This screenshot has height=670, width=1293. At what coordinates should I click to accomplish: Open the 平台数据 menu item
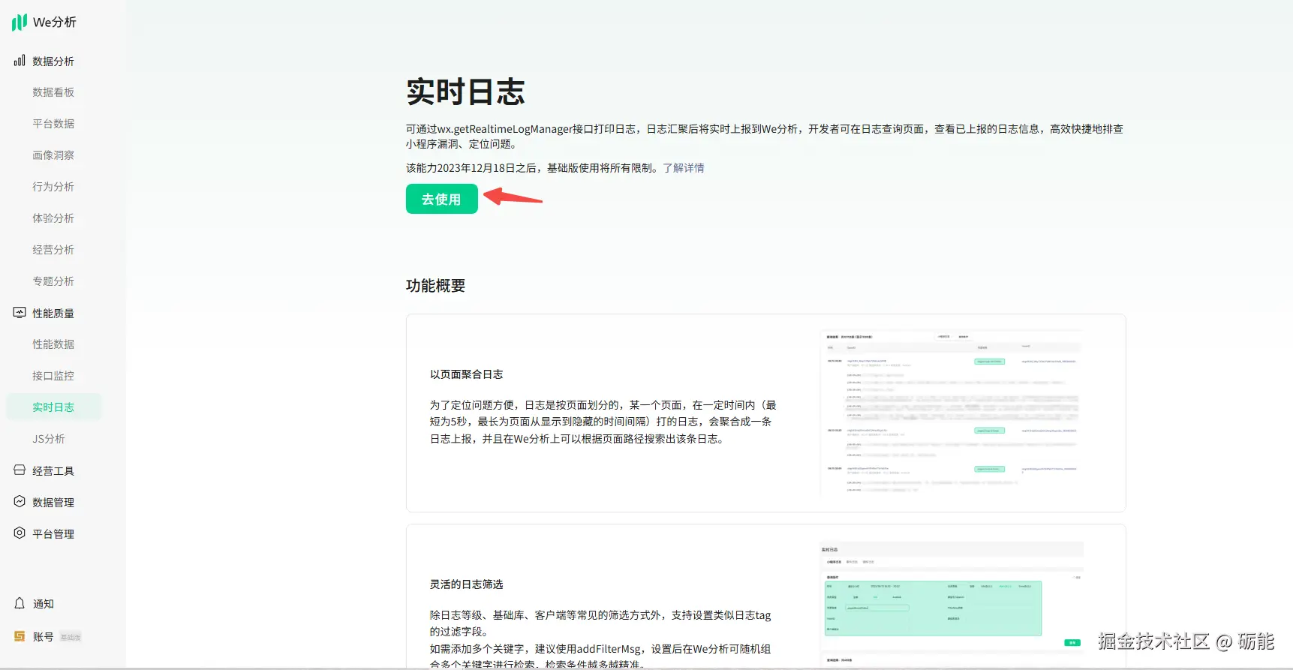(53, 124)
